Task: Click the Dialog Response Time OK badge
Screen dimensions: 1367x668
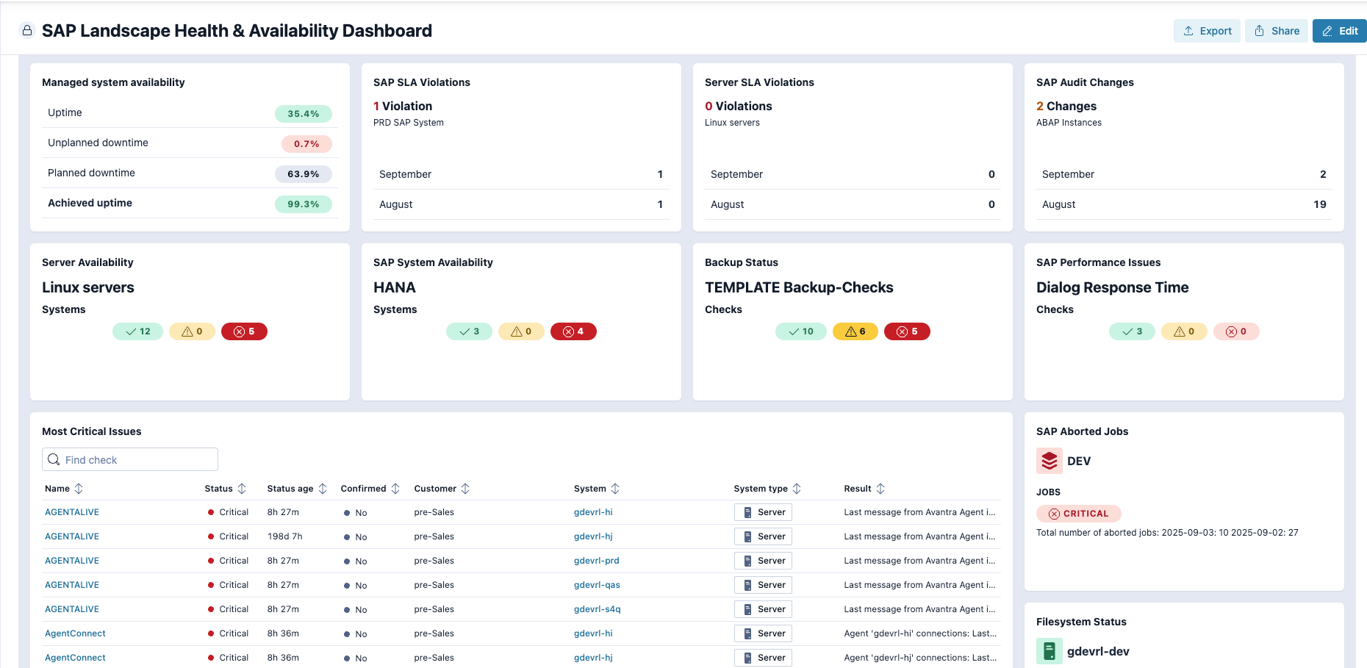Action: (x=1132, y=331)
